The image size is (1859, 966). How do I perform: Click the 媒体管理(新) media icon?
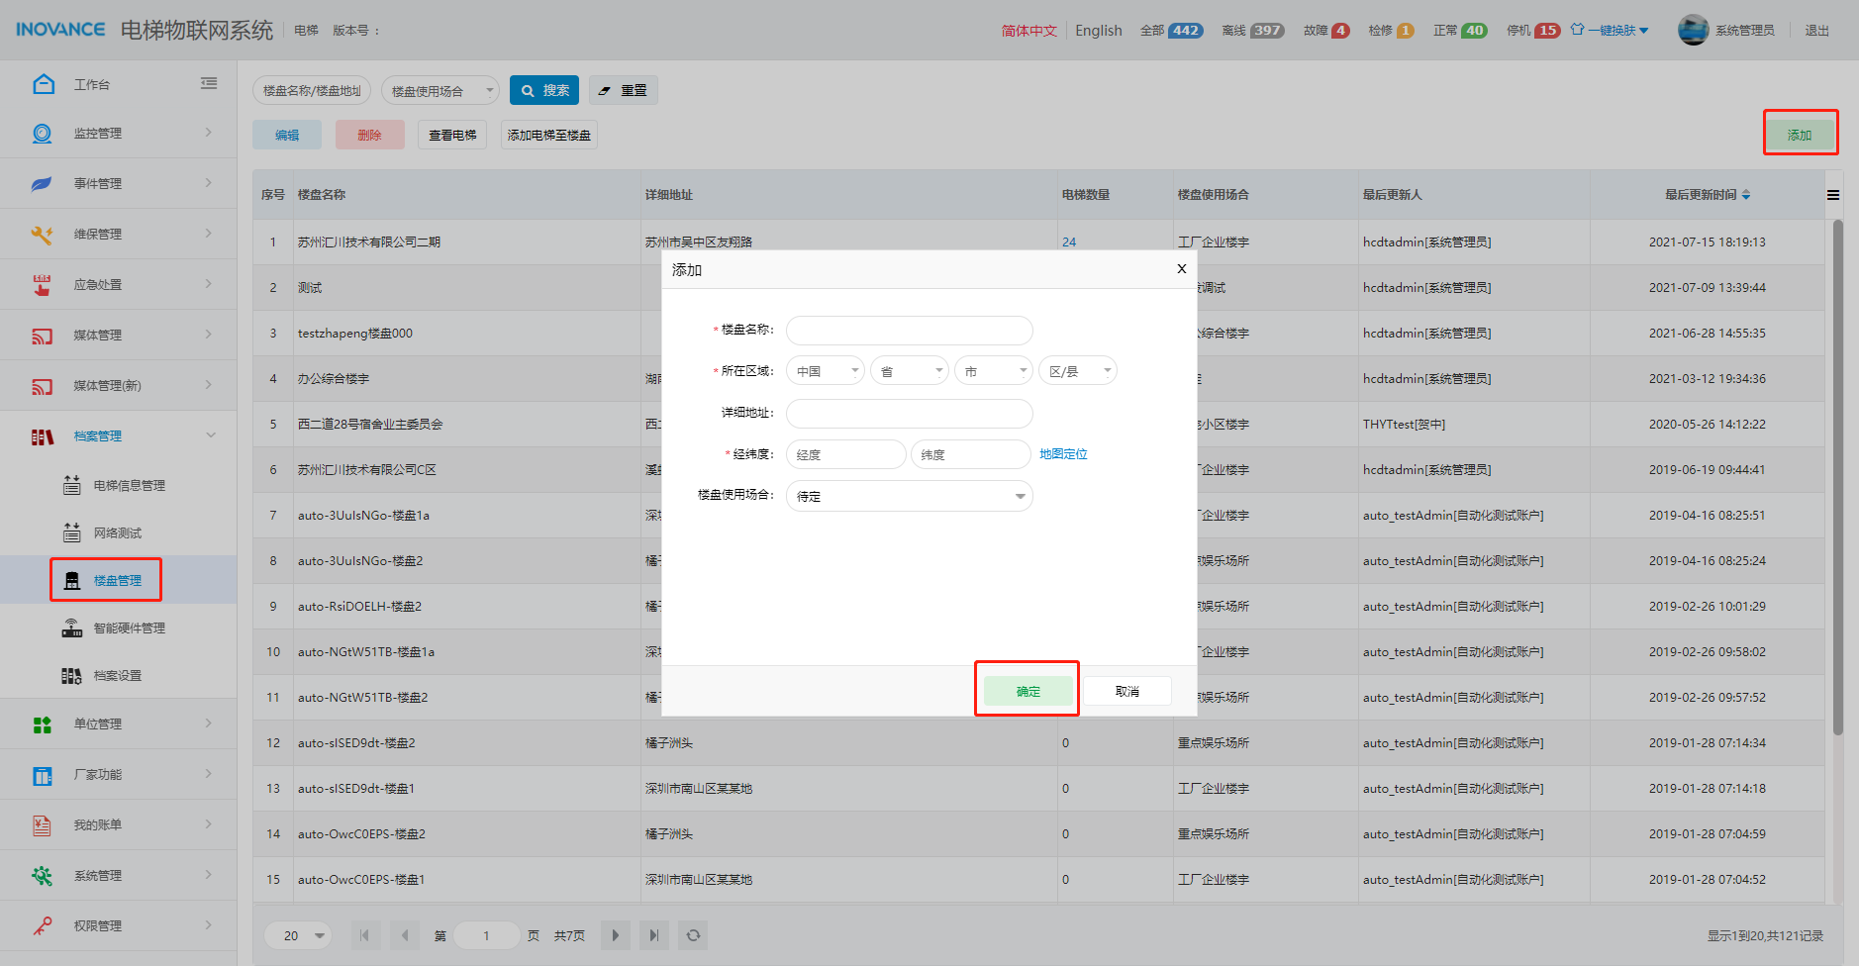(x=42, y=386)
